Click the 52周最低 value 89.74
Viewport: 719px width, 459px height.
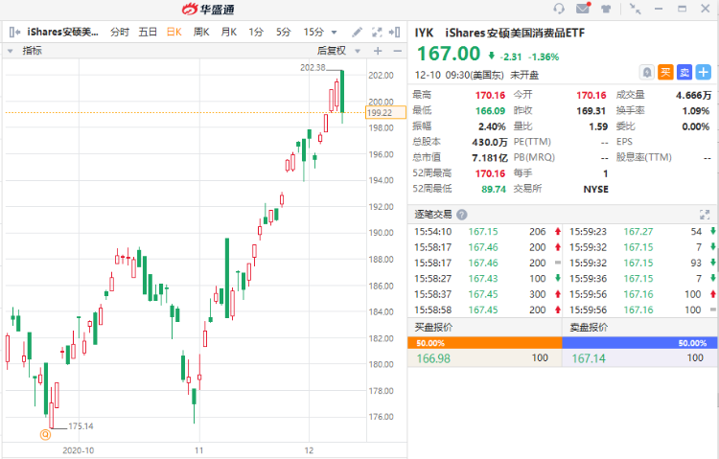[x=494, y=190]
